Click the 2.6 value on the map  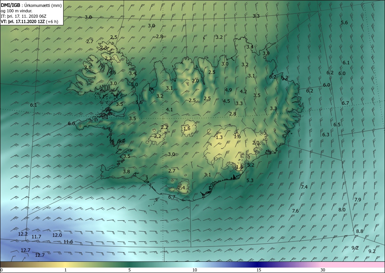tap(88, 67)
